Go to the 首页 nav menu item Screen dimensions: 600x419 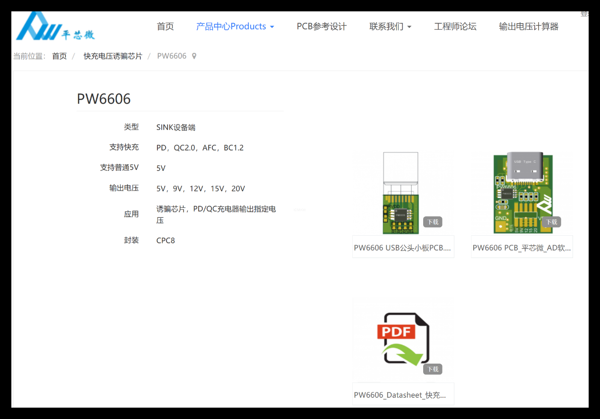click(165, 27)
